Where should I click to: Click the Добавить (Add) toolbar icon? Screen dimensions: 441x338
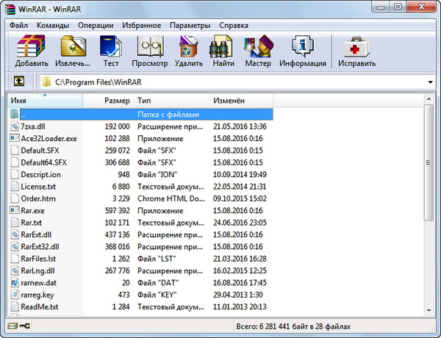tap(32, 50)
